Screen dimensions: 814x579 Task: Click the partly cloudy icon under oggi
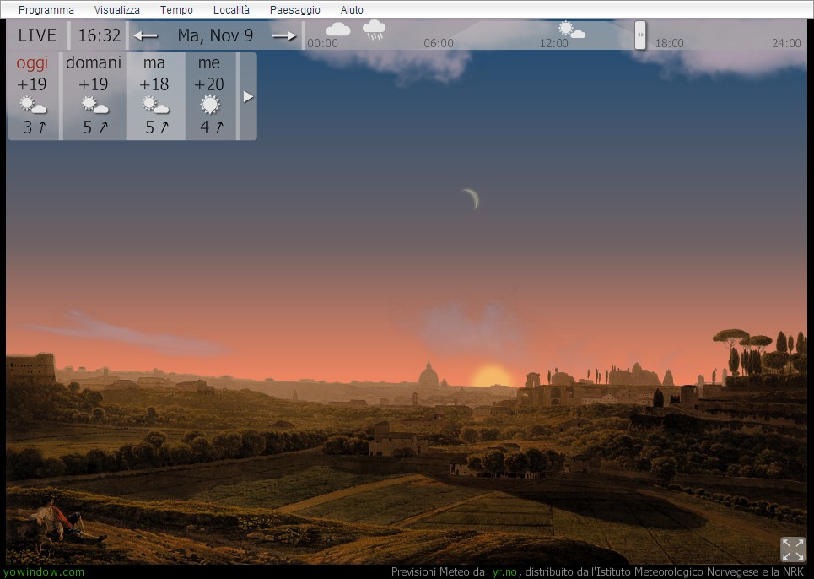click(33, 105)
